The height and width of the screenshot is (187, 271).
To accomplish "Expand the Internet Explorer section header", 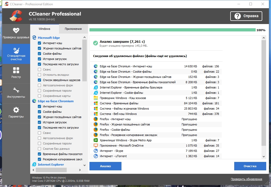I will [51, 165].
